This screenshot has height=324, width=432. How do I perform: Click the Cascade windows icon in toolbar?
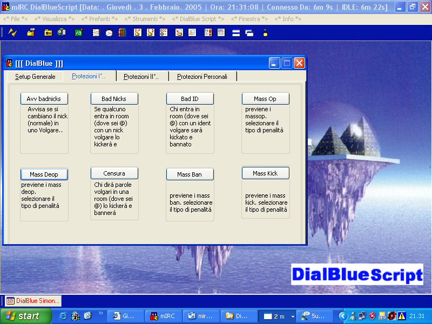point(249,32)
